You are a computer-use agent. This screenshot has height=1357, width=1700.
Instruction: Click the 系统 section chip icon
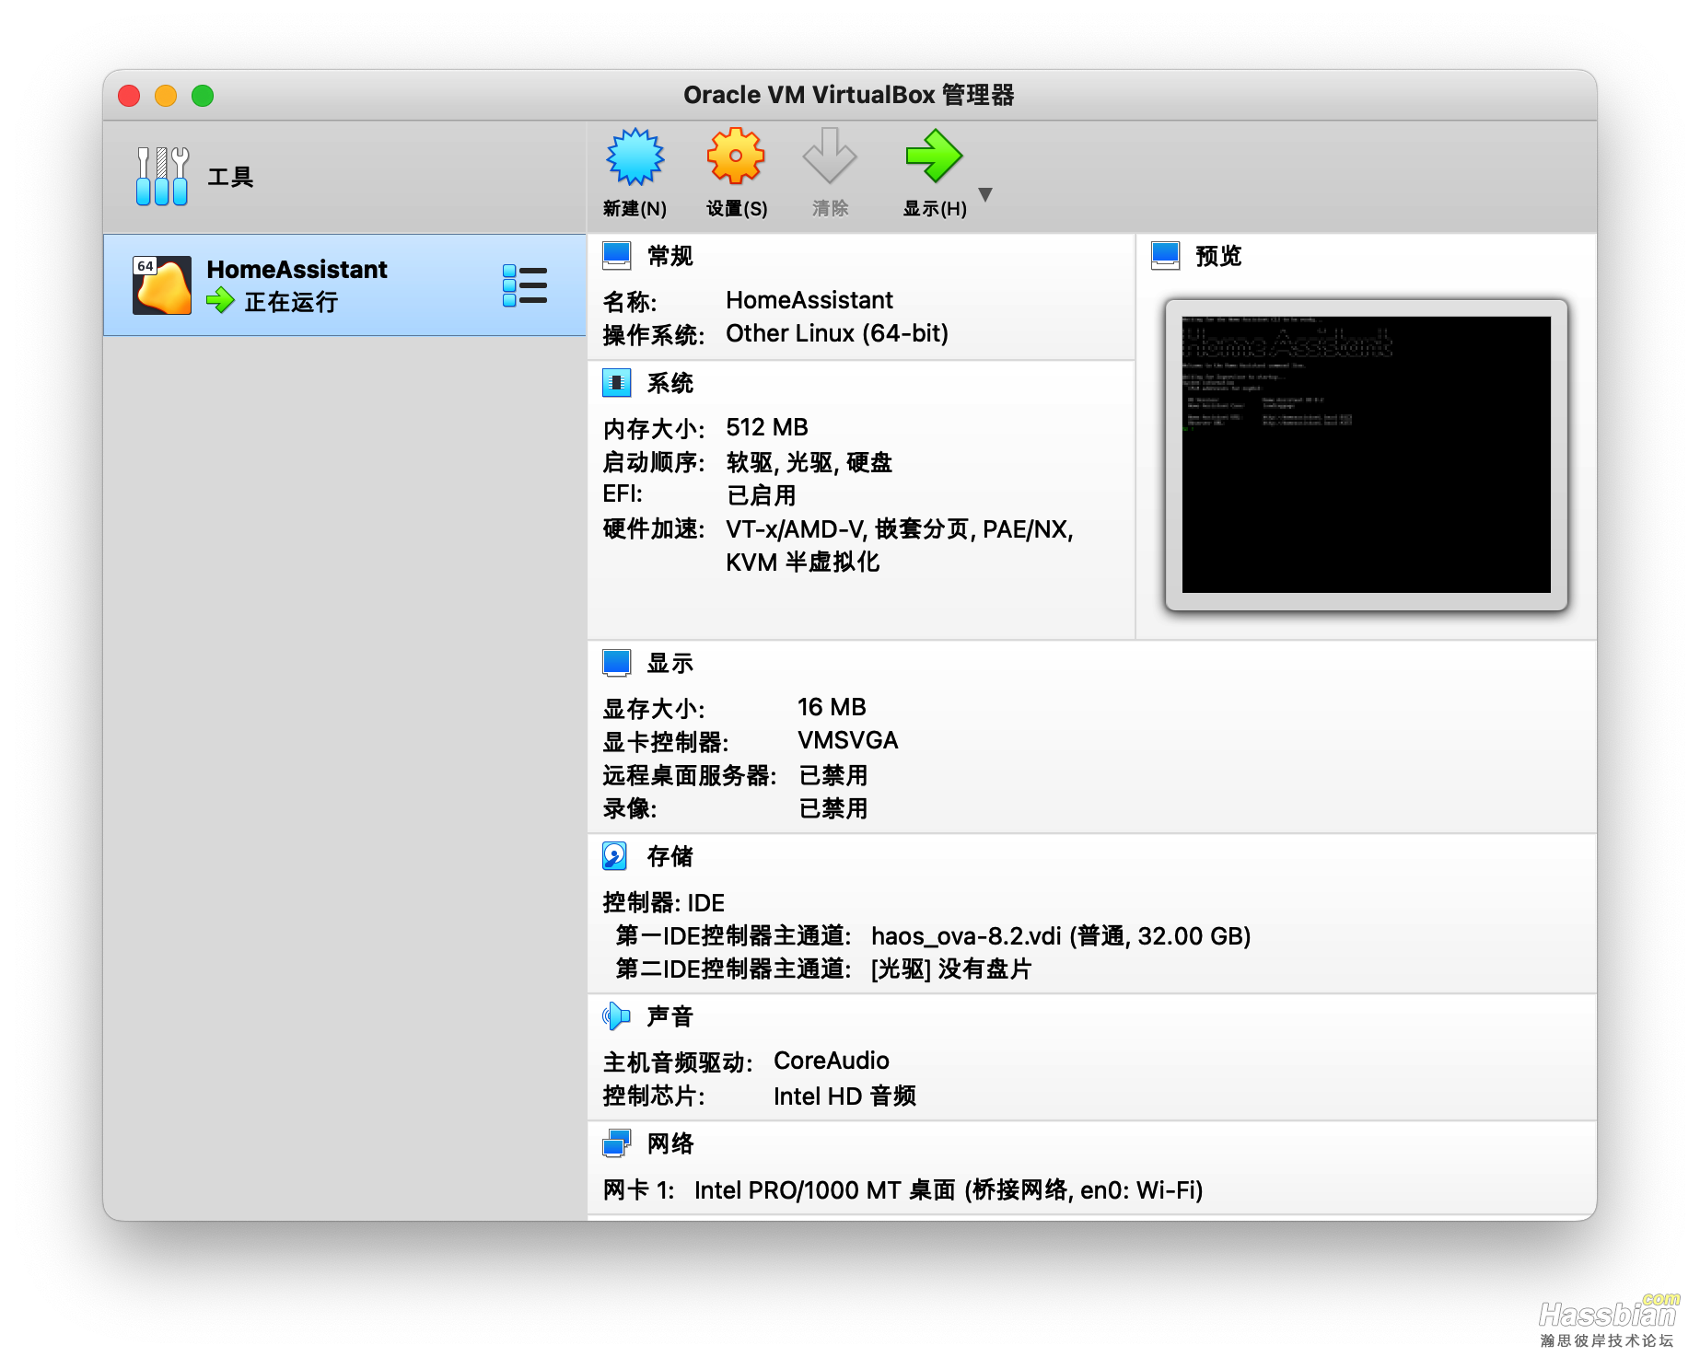pyautogui.click(x=617, y=382)
